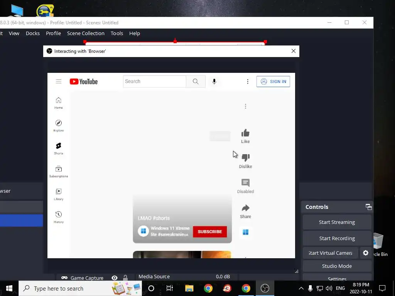
Task: Toggle Game Capture visibility eye
Action: pyautogui.click(x=115, y=278)
